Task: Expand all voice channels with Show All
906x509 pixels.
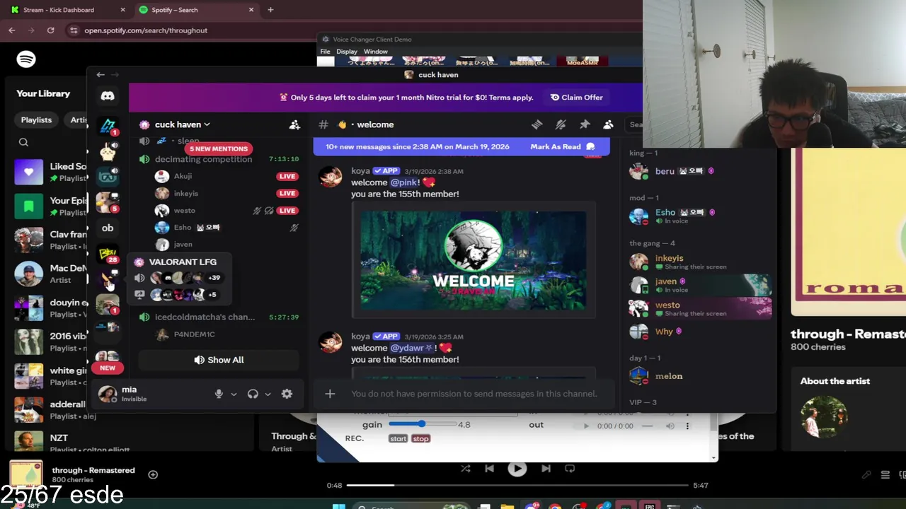Action: click(x=219, y=360)
